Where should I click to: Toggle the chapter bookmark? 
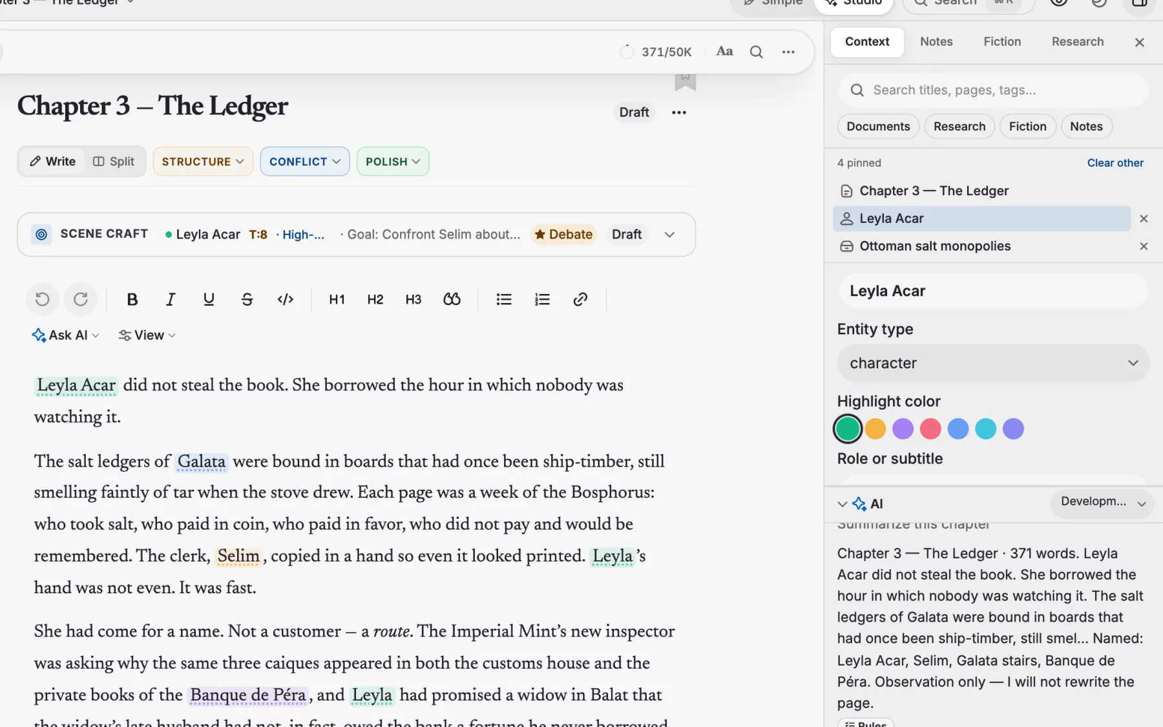(685, 81)
